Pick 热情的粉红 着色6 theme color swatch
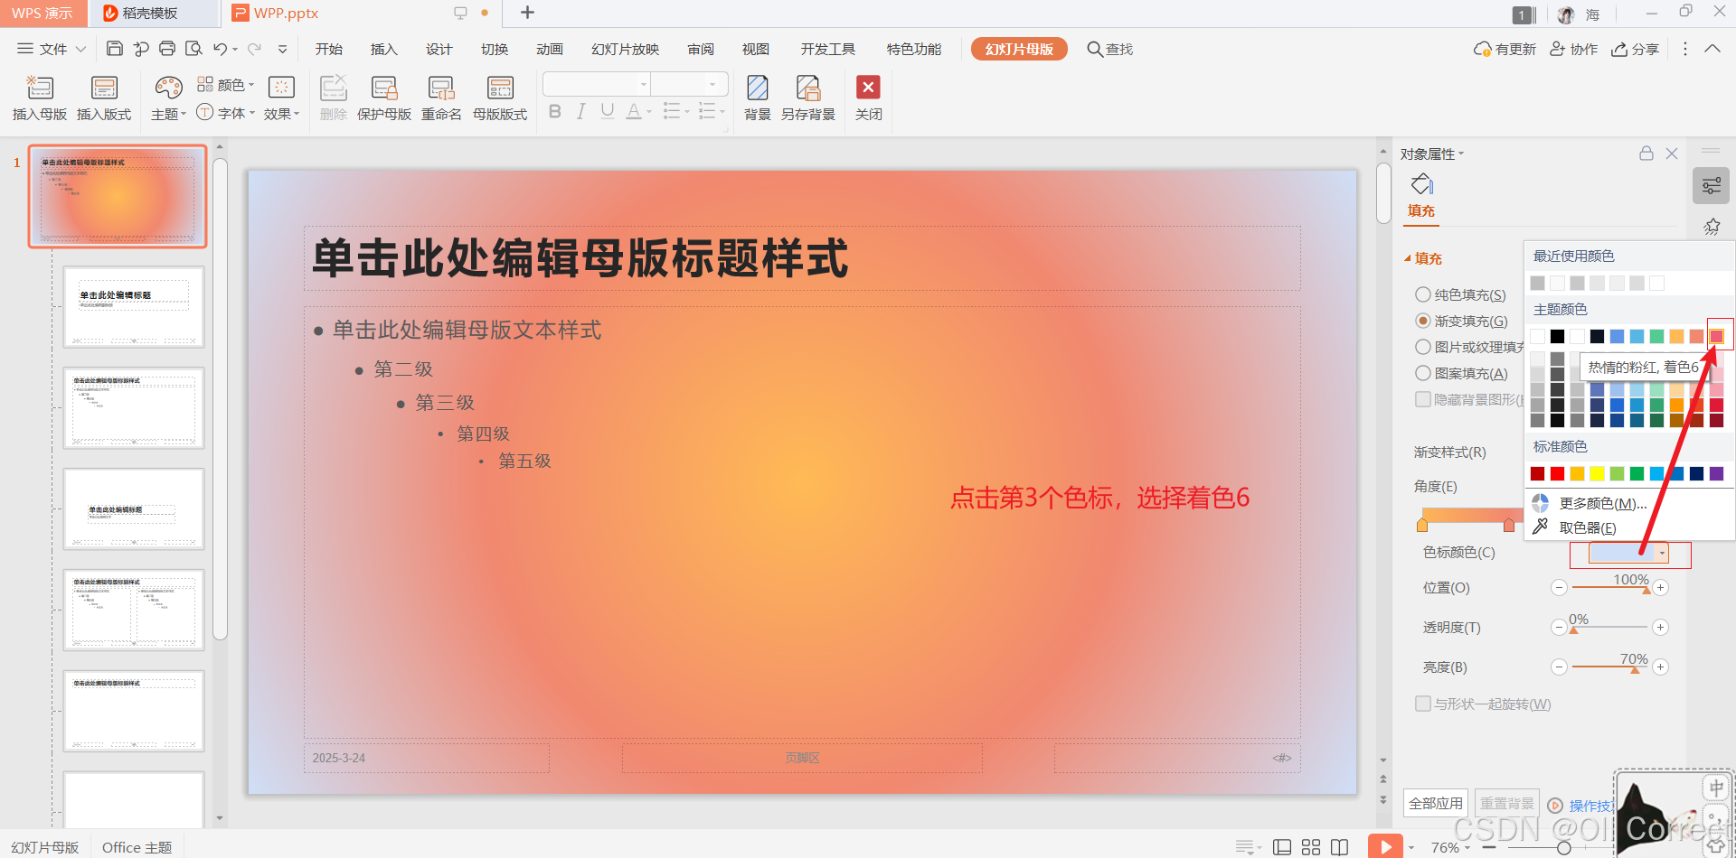 point(1716,336)
